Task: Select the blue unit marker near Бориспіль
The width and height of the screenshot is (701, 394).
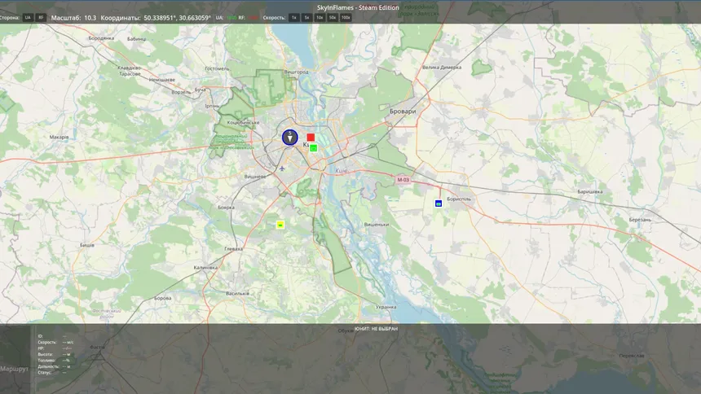Action: (x=439, y=204)
